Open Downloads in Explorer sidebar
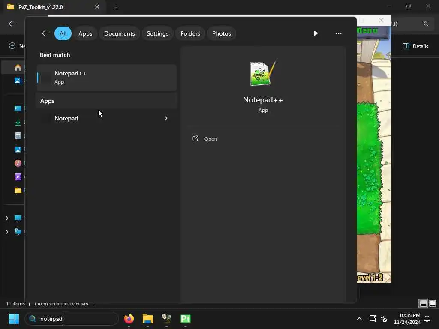The image size is (439, 329). tap(18, 122)
